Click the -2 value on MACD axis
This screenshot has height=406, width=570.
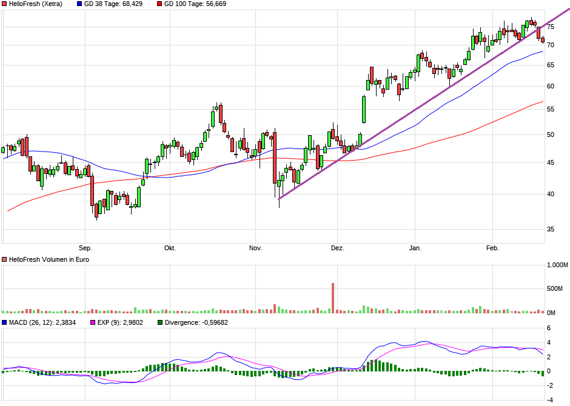tap(550, 385)
